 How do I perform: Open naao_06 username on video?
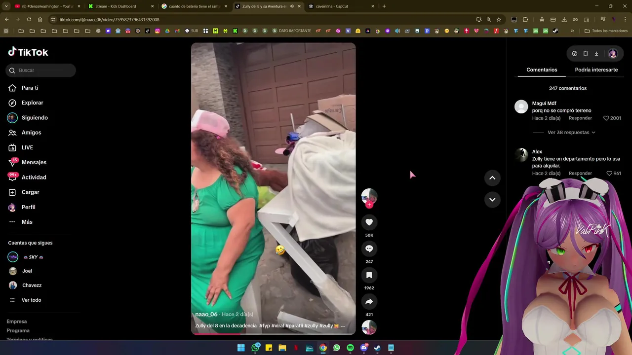[206, 315]
